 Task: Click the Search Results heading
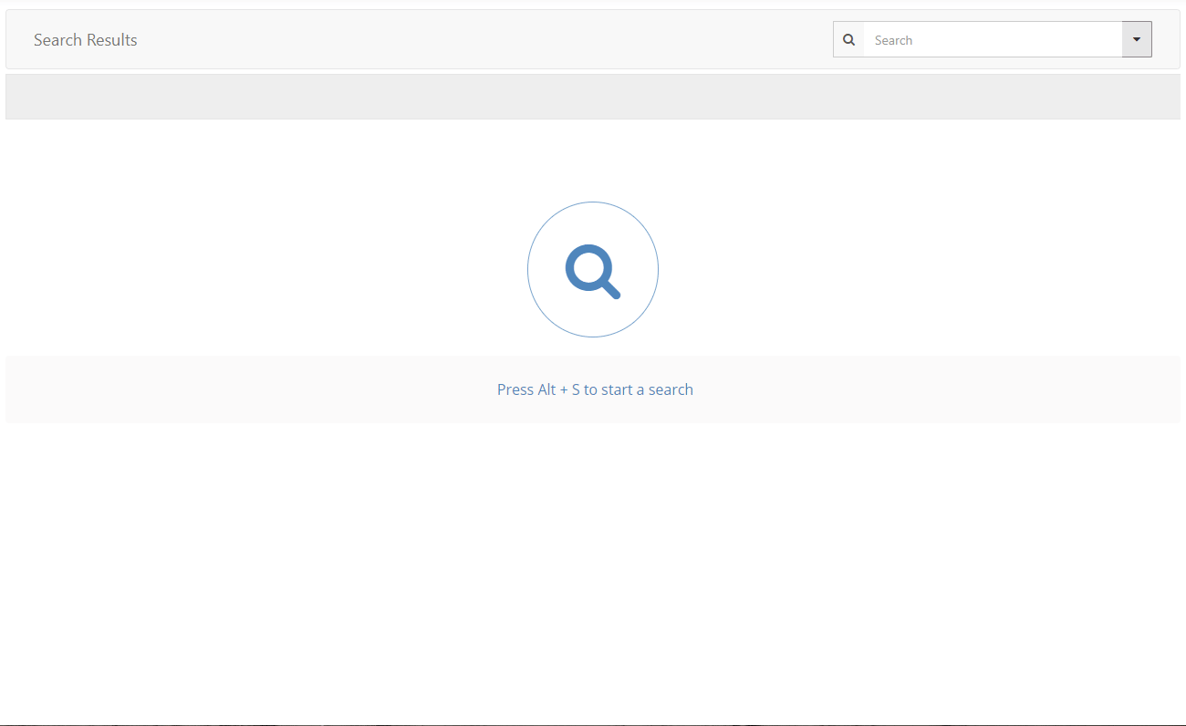[x=86, y=40]
